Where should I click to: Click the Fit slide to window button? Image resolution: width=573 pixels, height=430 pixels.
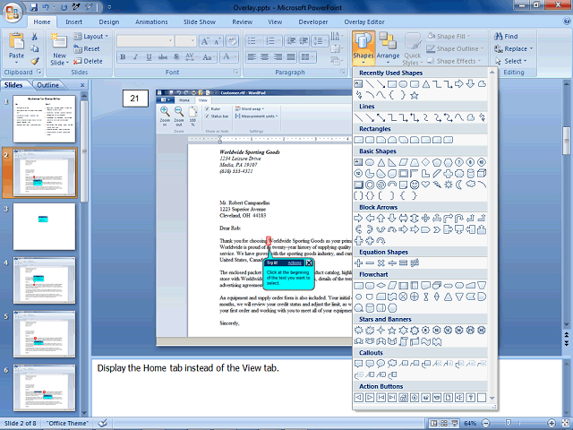pyautogui.click(x=565, y=423)
